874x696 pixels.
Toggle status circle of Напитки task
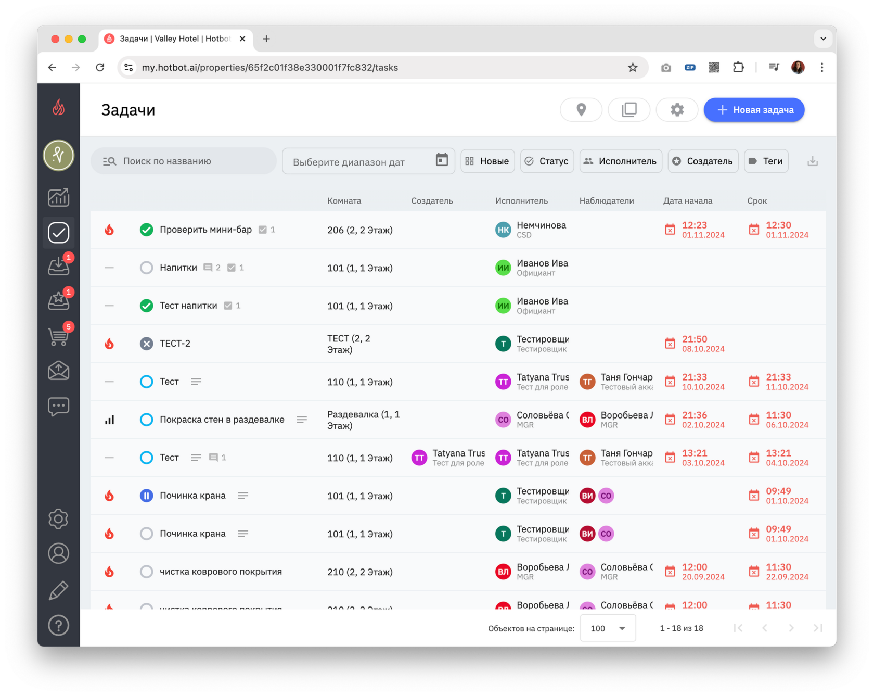[x=146, y=268]
